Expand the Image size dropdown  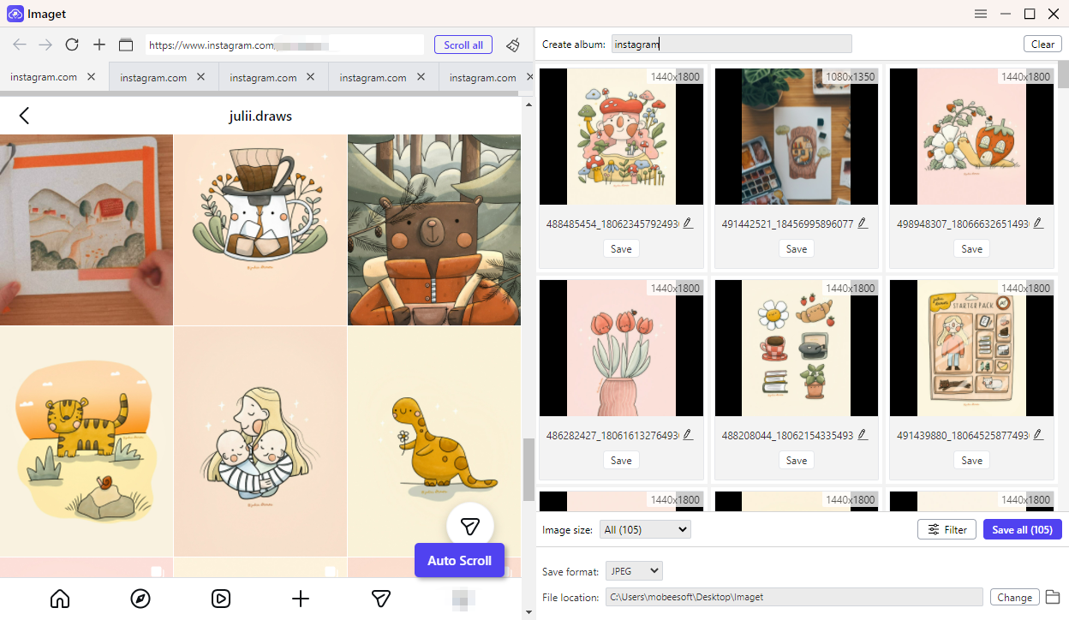pyautogui.click(x=645, y=530)
